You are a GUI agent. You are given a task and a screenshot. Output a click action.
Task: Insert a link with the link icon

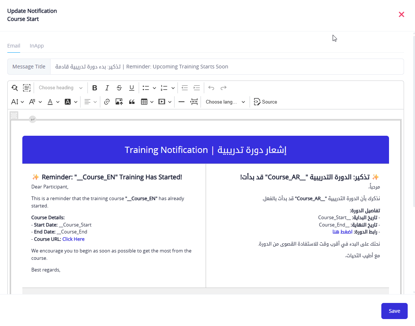(107, 102)
